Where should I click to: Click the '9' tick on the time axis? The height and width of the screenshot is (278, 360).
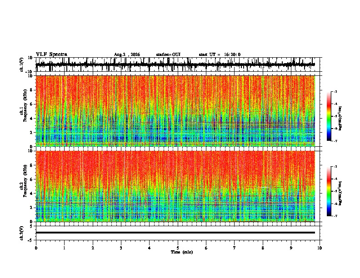point(291,248)
